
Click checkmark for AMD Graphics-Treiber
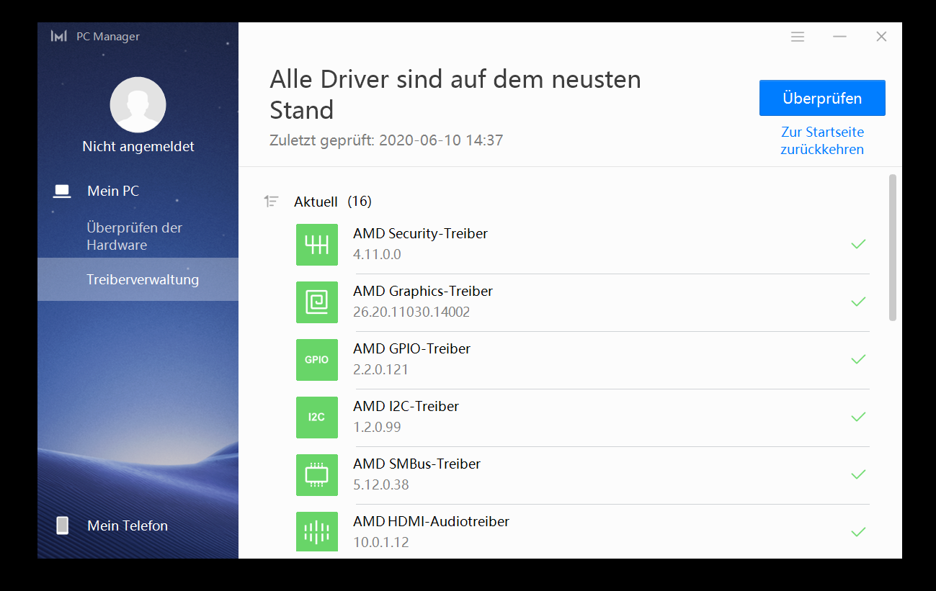[858, 302]
